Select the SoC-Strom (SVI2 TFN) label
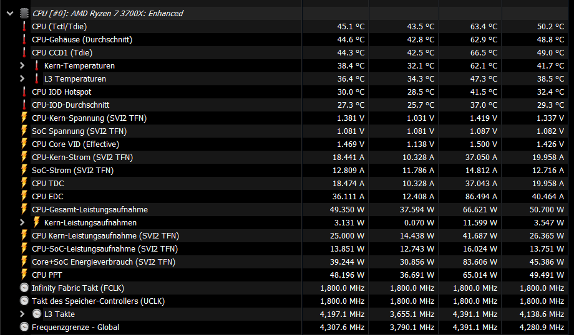The image size is (574, 335). coord(73,171)
